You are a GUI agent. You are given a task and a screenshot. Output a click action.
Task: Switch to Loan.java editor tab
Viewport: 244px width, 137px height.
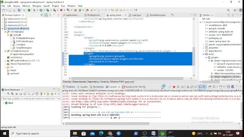135,15
